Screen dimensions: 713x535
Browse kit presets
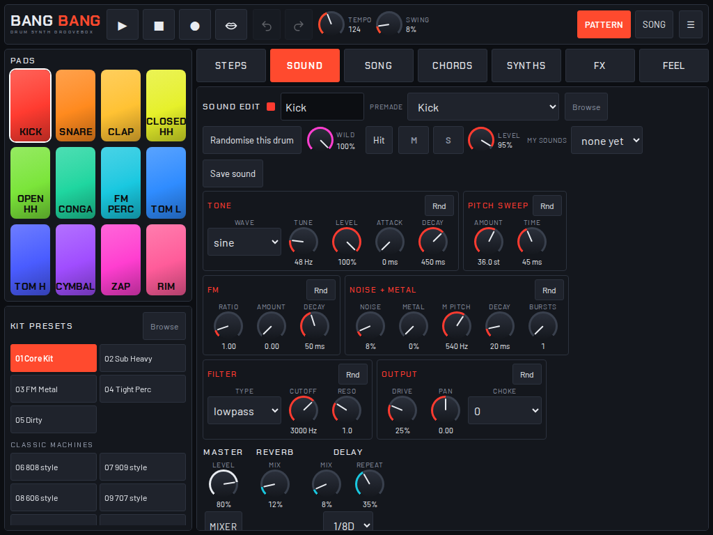pyautogui.click(x=164, y=326)
